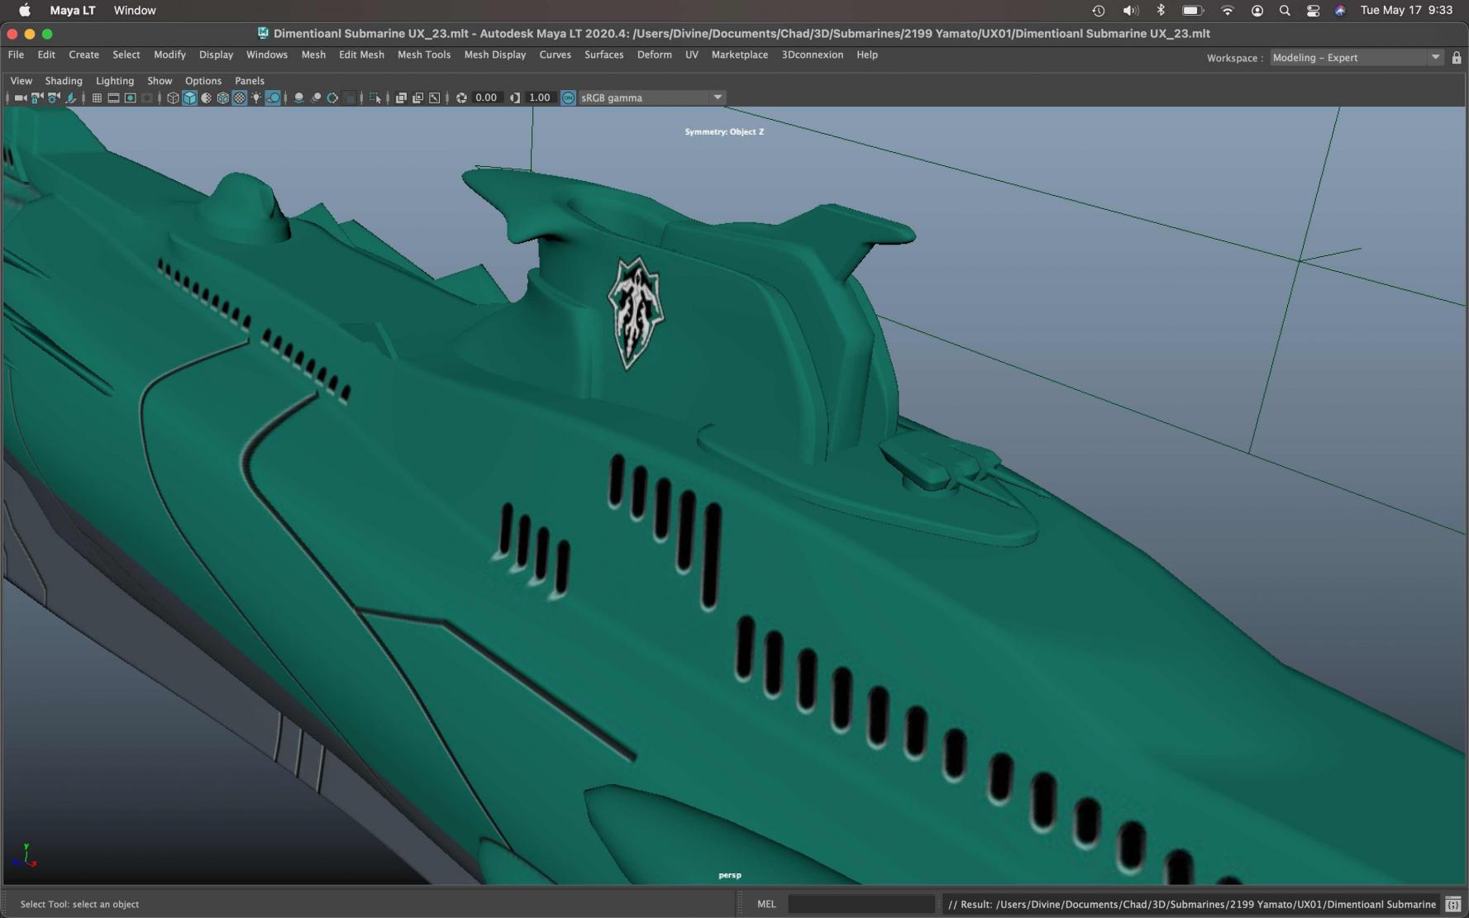Toggle the textured display checker icon

[x=240, y=98]
